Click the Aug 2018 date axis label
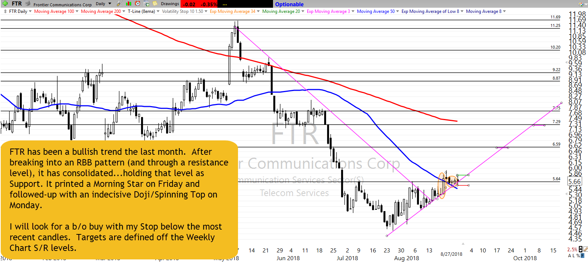Image resolution: width=588 pixels, height=262 pixels. tap(407, 258)
